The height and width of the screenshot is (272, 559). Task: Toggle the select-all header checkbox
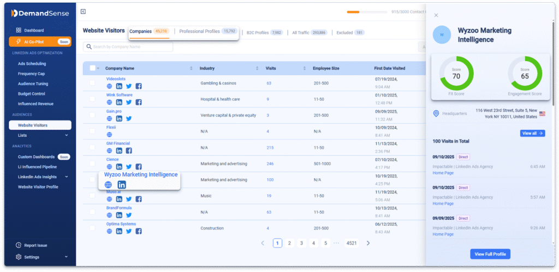(92, 68)
